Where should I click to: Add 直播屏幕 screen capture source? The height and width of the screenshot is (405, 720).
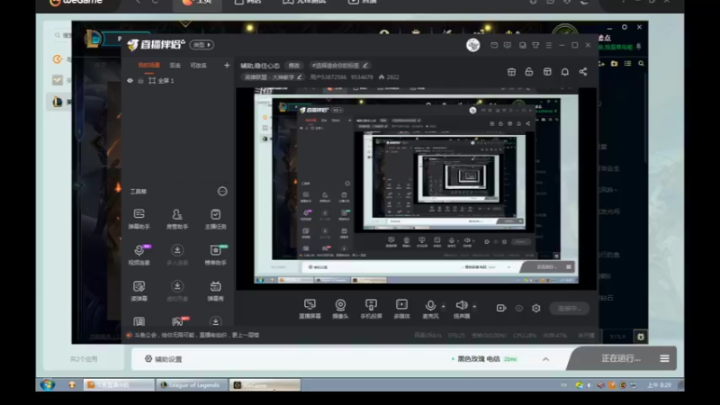click(310, 309)
